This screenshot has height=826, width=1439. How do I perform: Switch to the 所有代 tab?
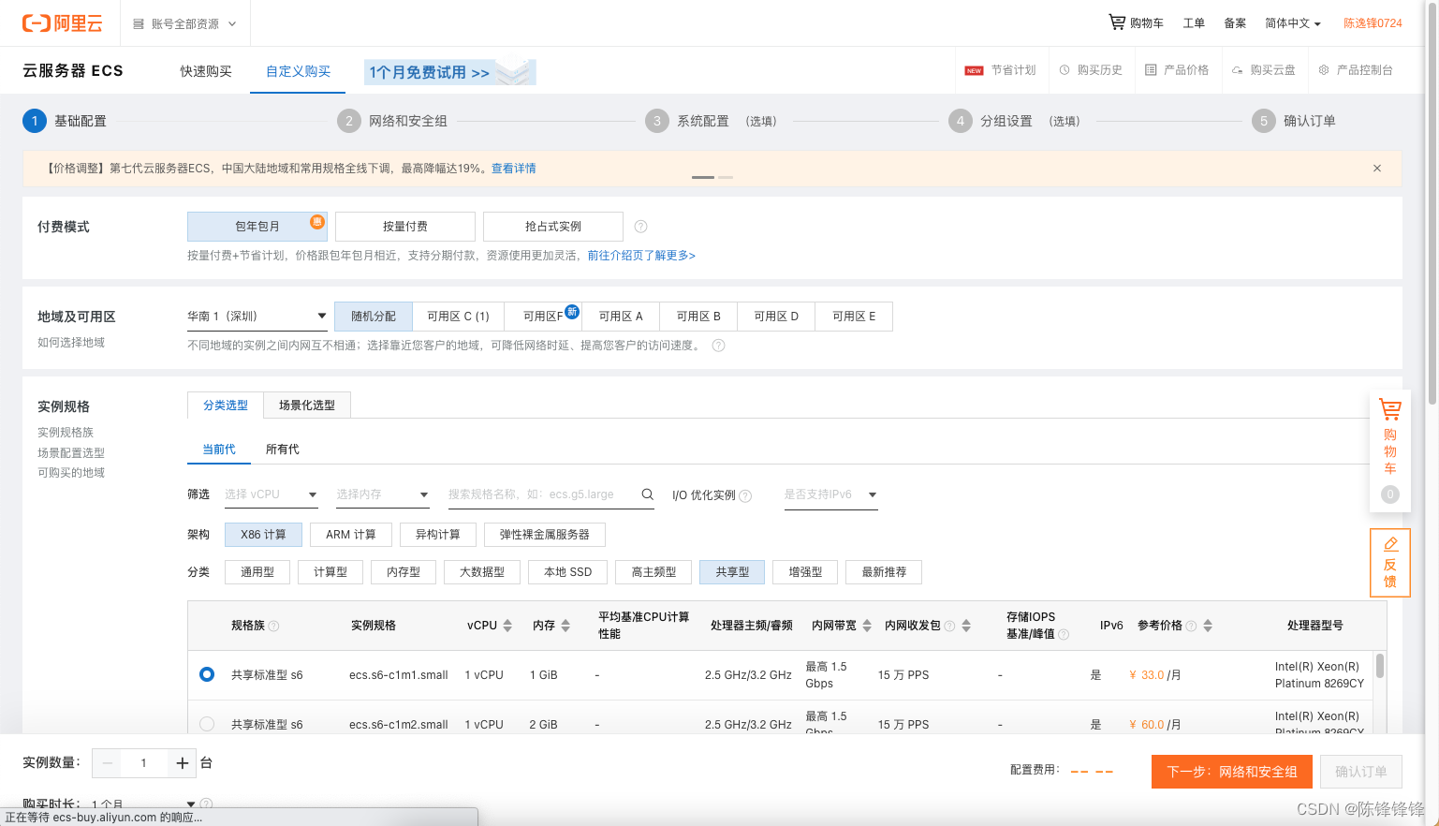[x=283, y=449]
